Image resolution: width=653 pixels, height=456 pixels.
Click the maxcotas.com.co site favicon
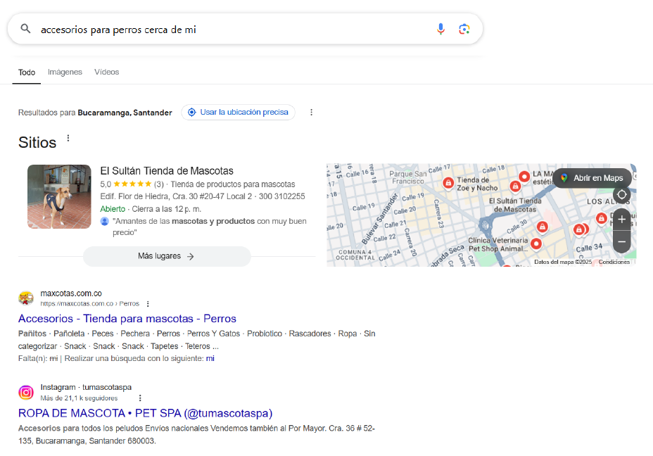pyautogui.click(x=26, y=298)
